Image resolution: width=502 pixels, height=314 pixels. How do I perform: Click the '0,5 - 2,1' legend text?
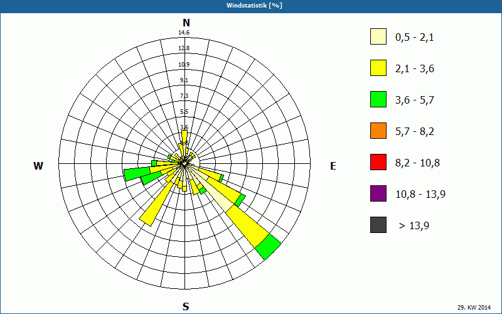coord(415,38)
